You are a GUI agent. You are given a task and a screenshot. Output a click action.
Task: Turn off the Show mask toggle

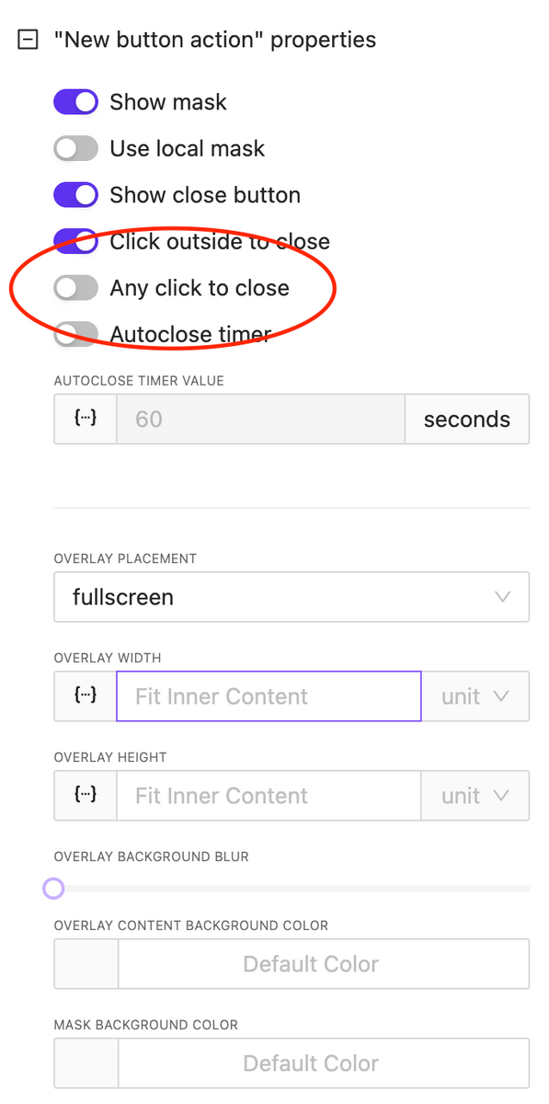(75, 102)
